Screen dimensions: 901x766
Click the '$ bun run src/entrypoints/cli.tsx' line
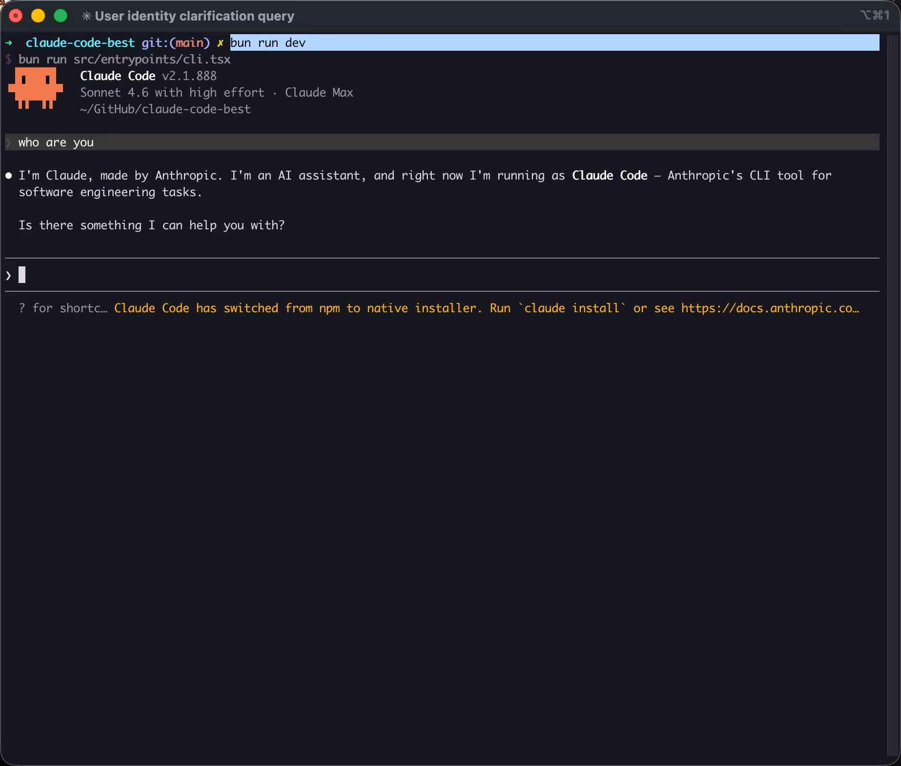click(118, 60)
